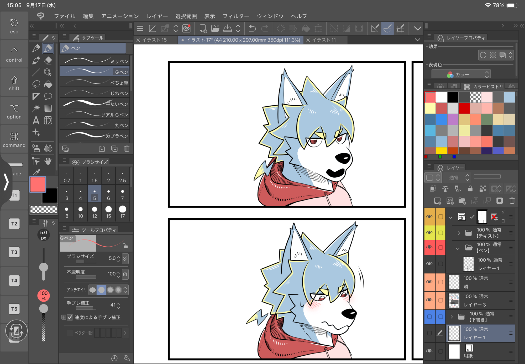This screenshot has height=364, width=525.
Task: Open the フィルター menu
Action: [235, 16]
